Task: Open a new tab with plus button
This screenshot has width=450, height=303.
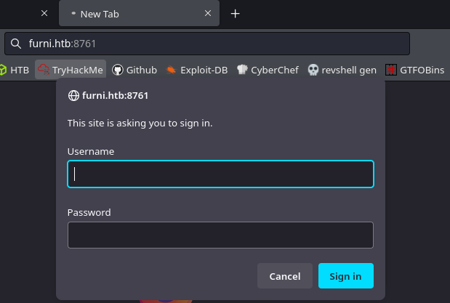Action: click(236, 14)
